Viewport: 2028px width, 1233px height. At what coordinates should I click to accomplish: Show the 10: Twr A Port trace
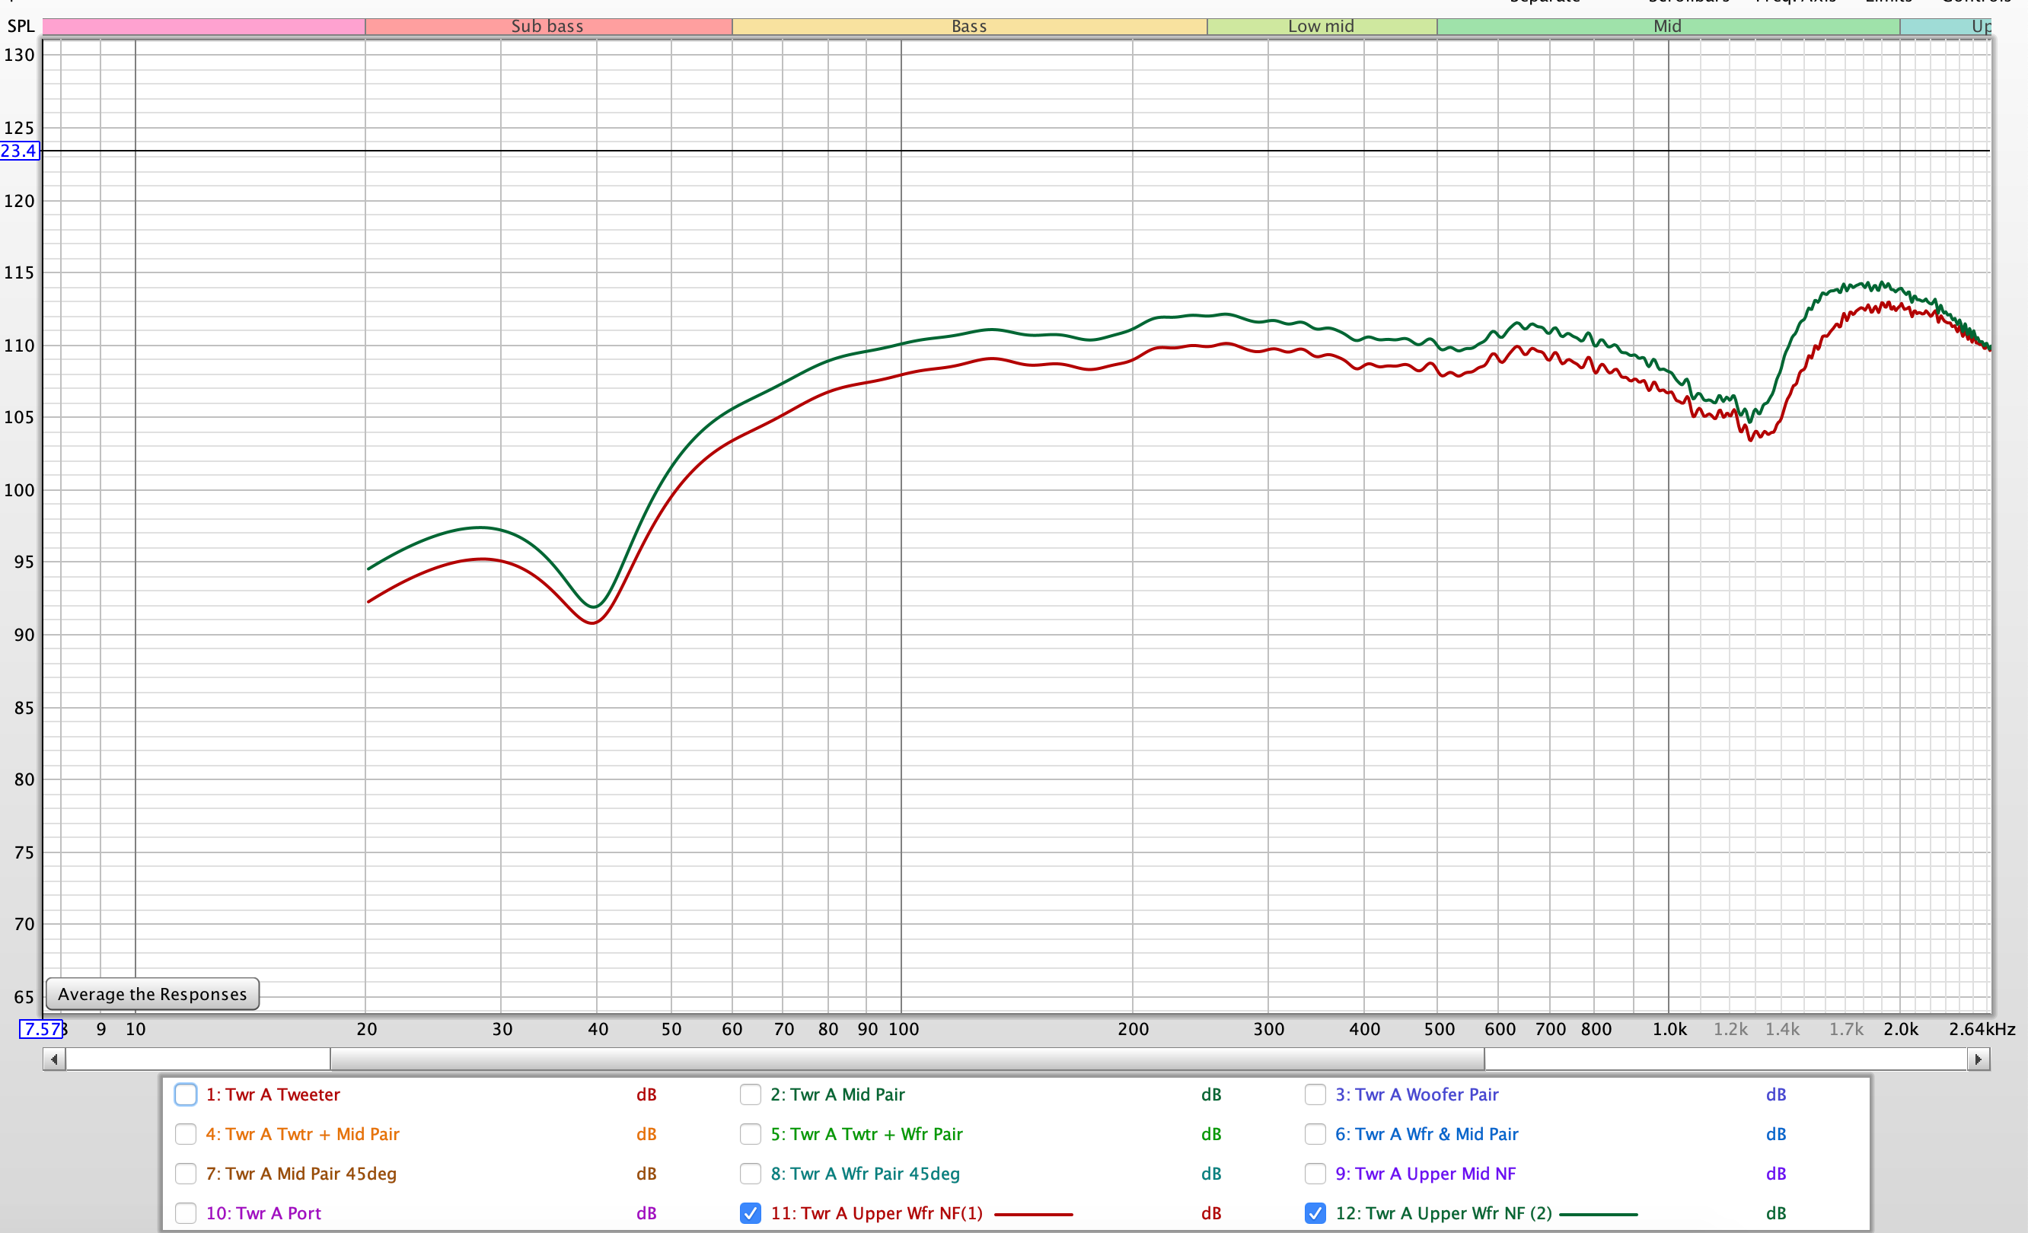(x=186, y=1212)
